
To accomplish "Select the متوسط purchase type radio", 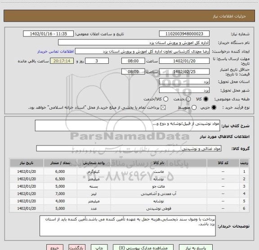I will click(194, 108).
